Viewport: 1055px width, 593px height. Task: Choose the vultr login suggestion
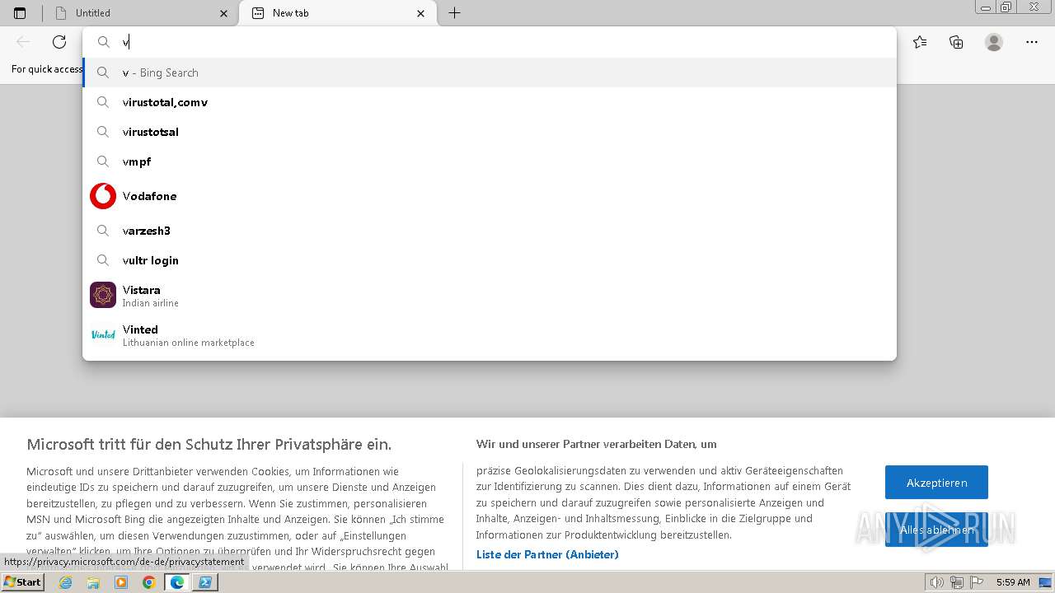(x=490, y=260)
